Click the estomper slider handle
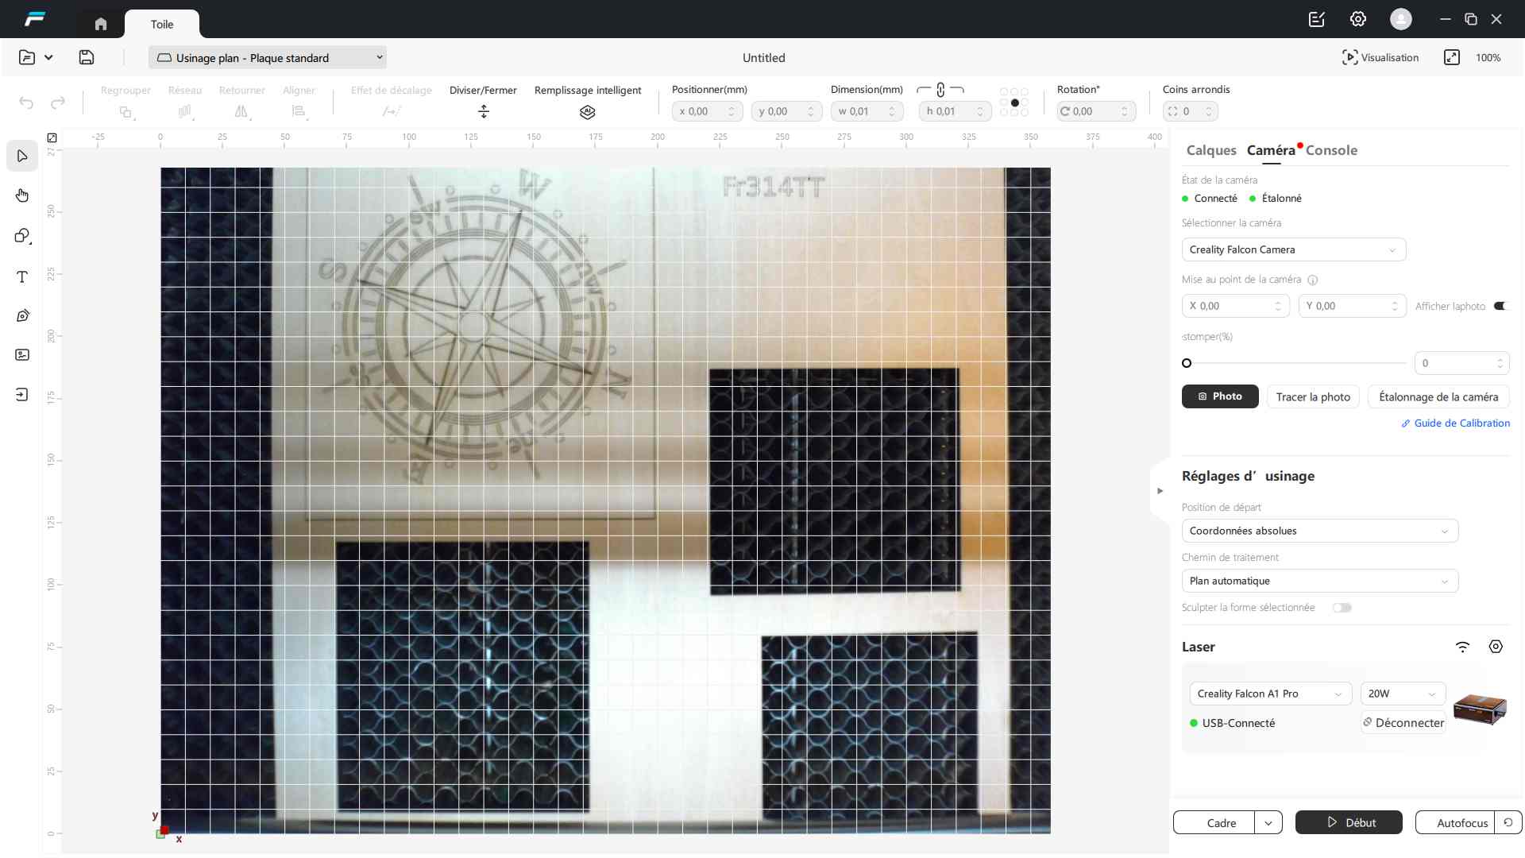The width and height of the screenshot is (1525, 858). coord(1187,363)
